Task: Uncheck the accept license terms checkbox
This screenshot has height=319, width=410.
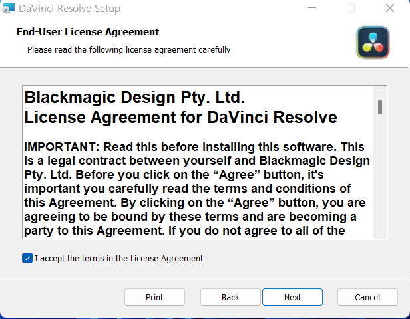Action: (27, 258)
